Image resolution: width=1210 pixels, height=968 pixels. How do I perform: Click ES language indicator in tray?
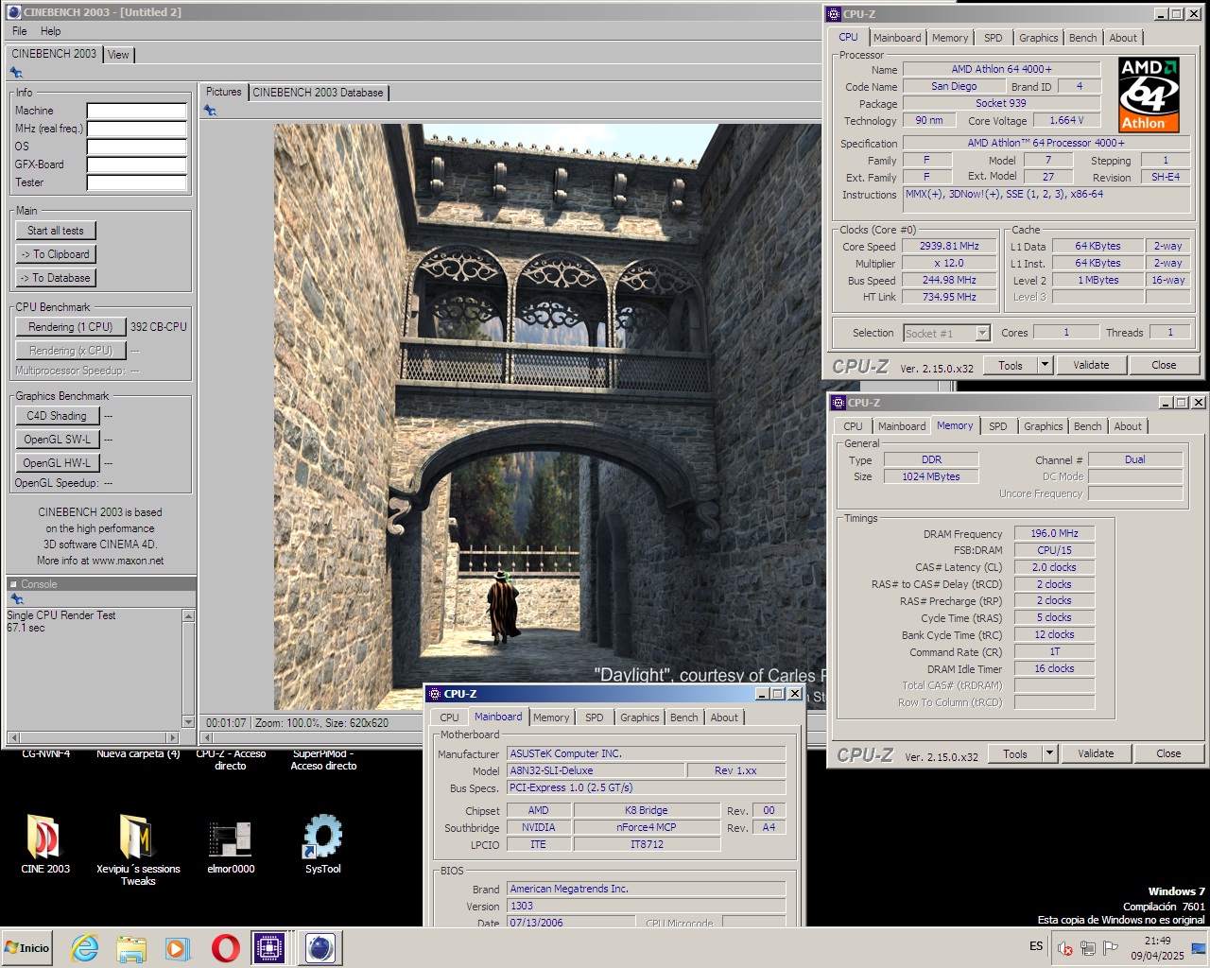(1036, 946)
